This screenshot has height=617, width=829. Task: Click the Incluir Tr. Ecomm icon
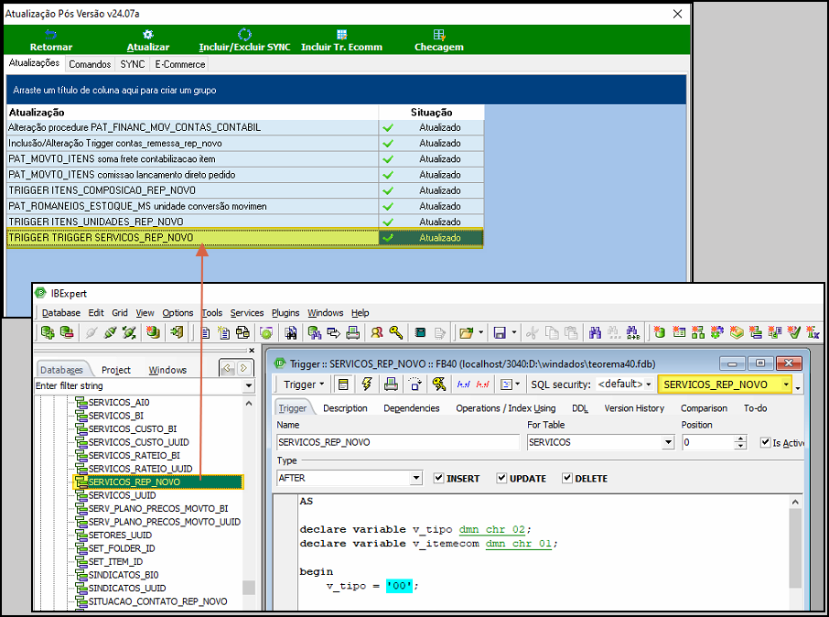tap(341, 35)
